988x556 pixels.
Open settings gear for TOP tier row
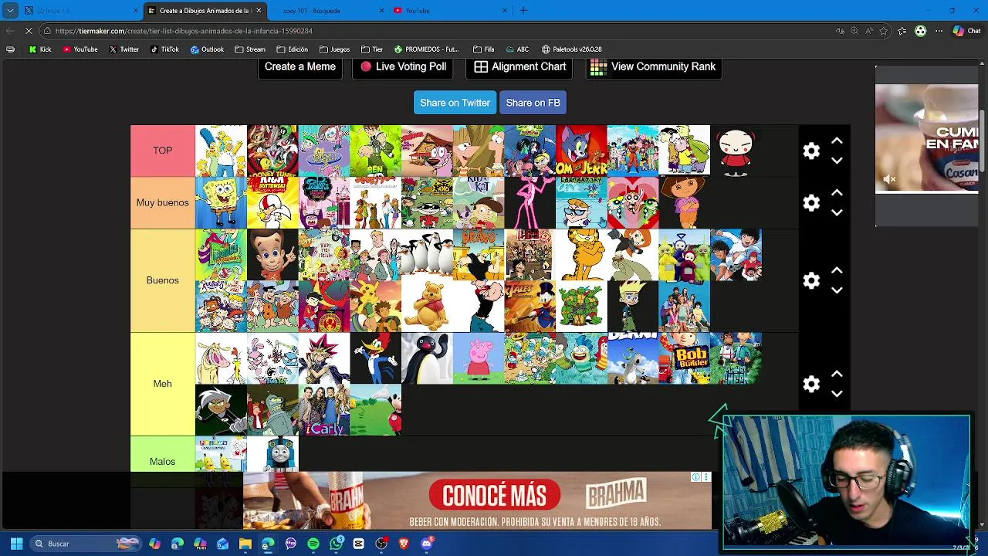point(811,151)
